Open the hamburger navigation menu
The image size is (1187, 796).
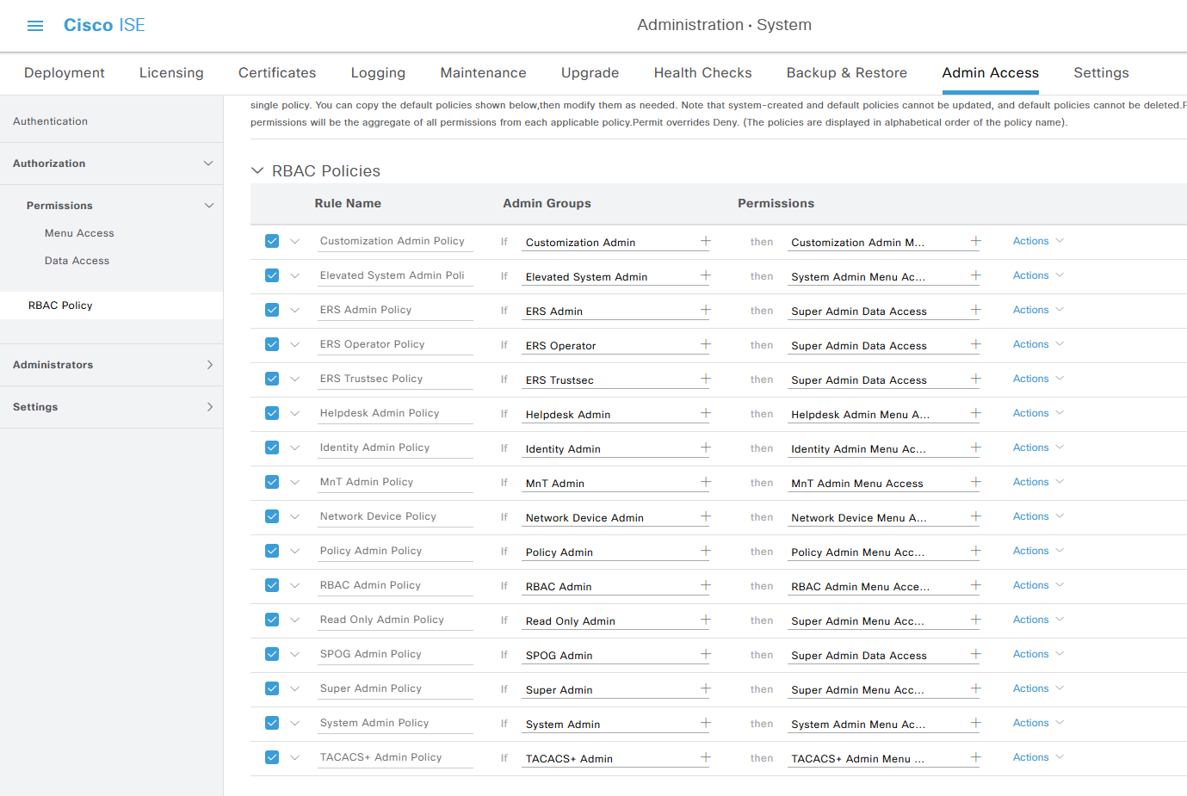[35, 26]
